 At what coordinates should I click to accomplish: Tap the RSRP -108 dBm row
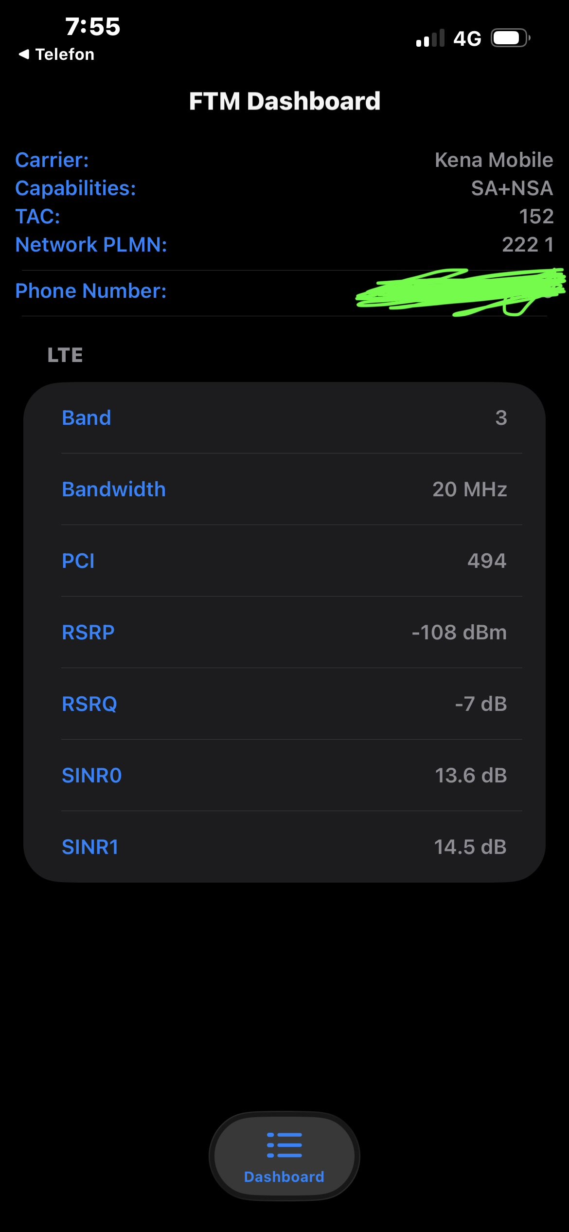tap(284, 633)
